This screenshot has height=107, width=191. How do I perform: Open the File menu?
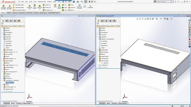(19, 1)
